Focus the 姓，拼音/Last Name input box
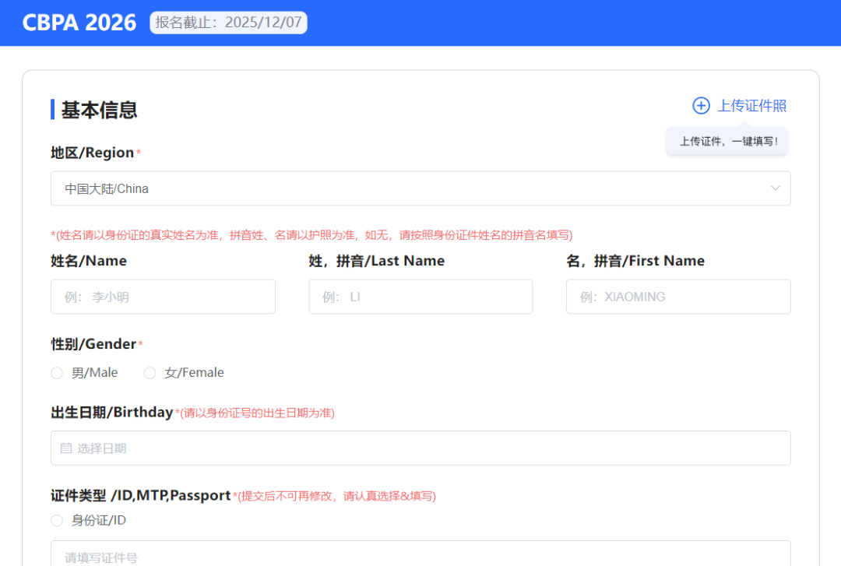This screenshot has height=566, width=841. tap(420, 297)
